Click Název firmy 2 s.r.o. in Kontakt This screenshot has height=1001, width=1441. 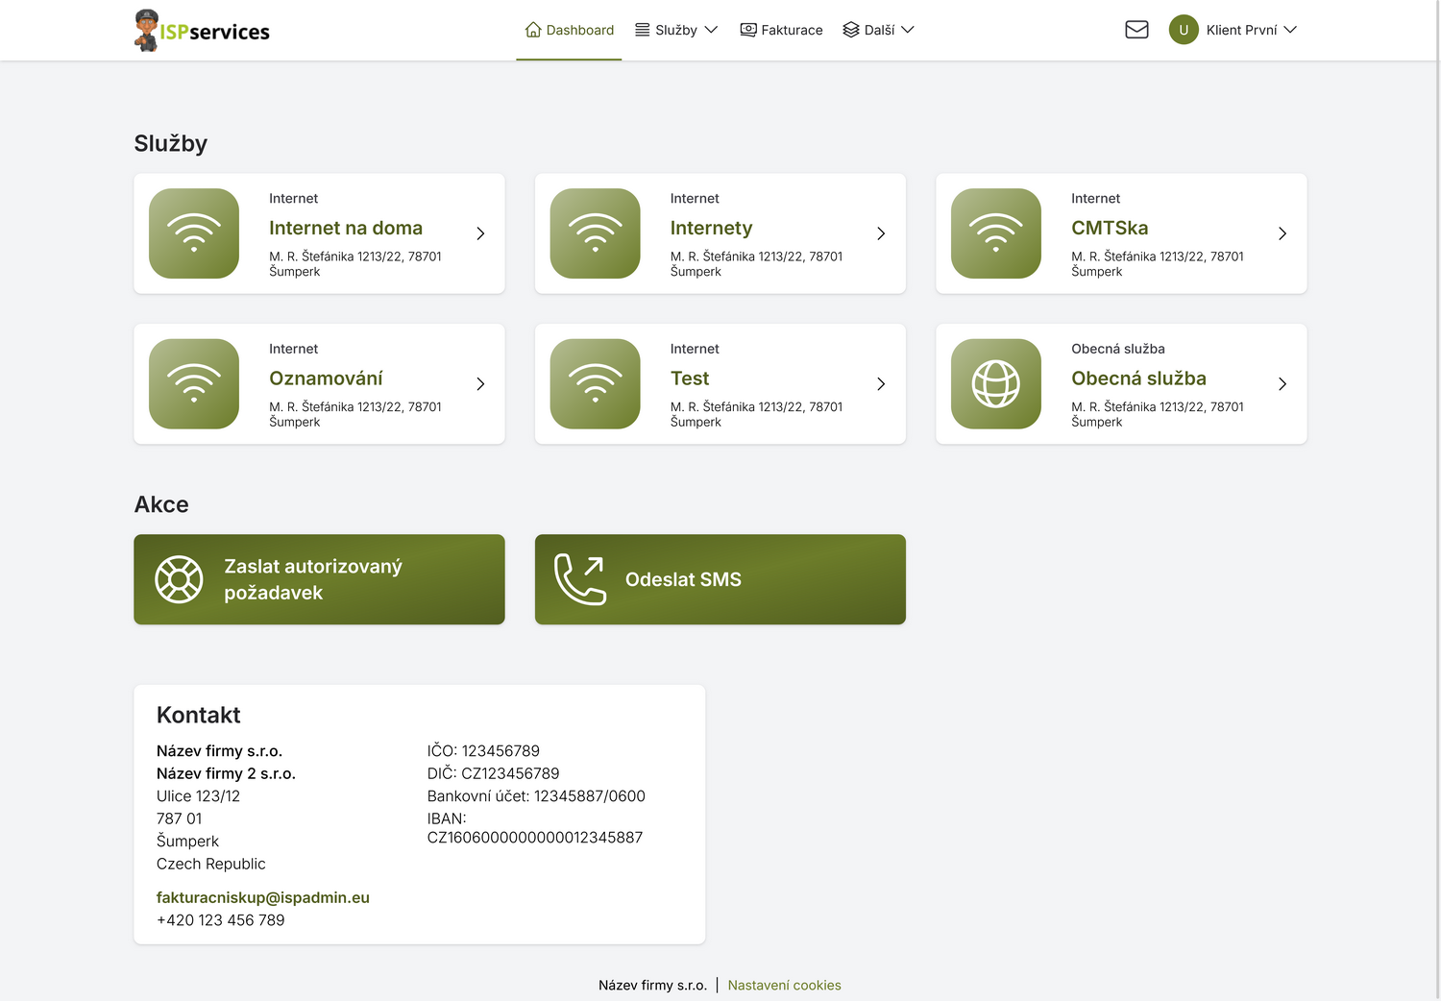coord(226,773)
